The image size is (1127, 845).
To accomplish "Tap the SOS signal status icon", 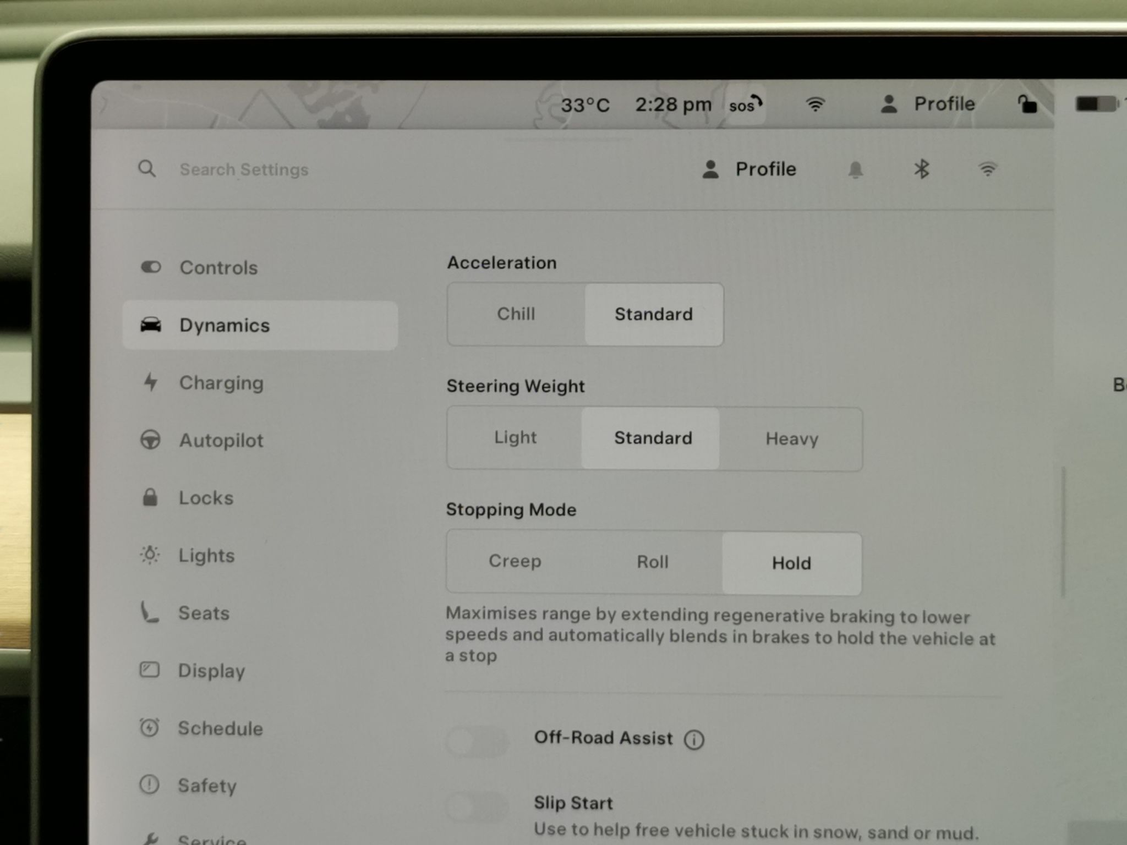I will click(x=746, y=104).
